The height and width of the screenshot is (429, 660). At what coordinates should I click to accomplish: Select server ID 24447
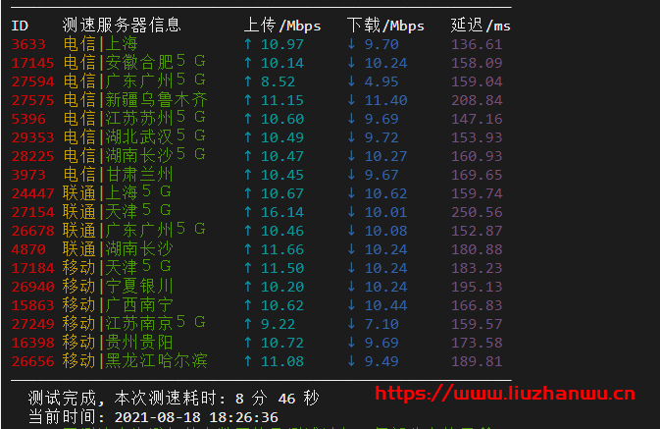coord(33,192)
